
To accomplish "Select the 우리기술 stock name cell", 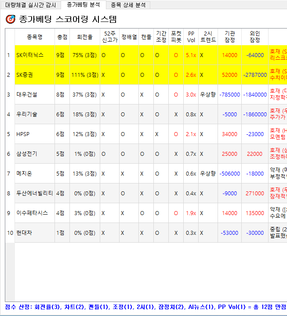I will [35, 114].
